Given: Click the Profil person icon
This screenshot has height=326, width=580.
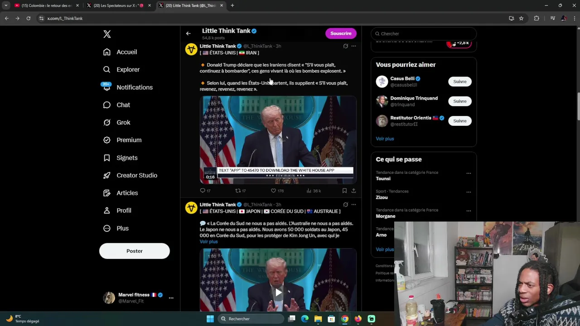Looking at the screenshot, I should tap(107, 211).
